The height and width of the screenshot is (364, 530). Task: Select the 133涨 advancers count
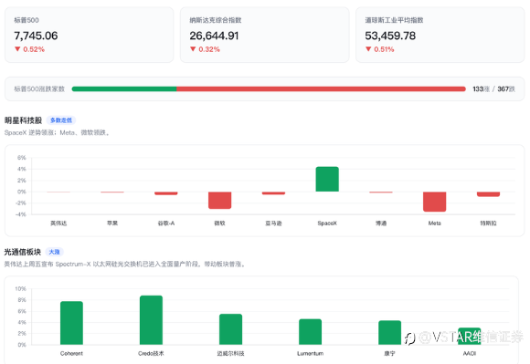(x=481, y=89)
